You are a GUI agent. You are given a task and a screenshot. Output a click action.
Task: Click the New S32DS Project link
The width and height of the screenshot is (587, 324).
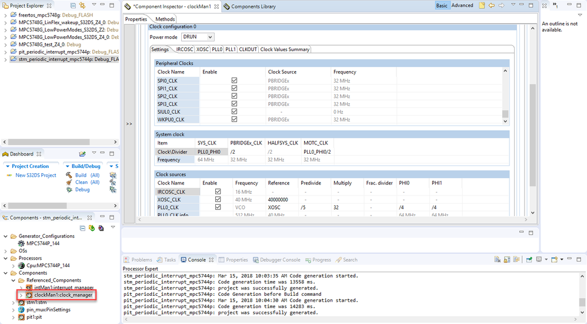click(x=36, y=175)
